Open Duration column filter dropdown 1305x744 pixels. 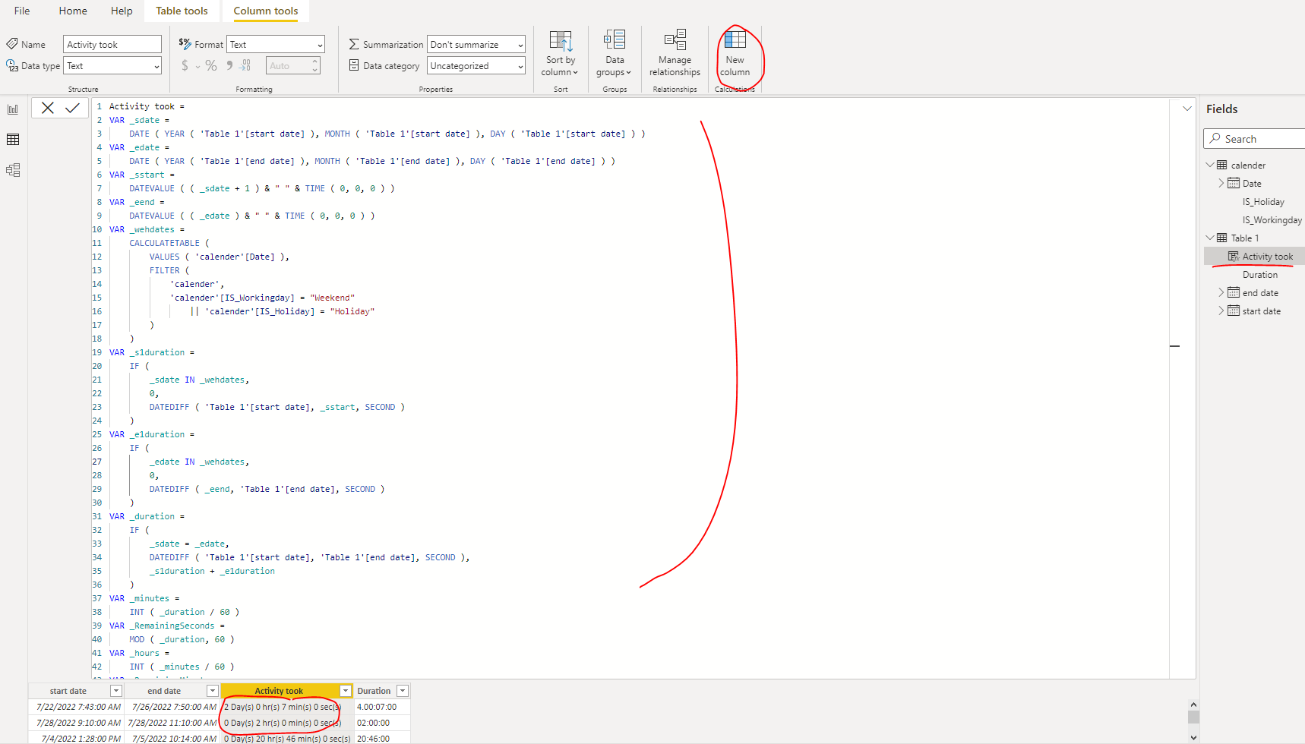click(x=403, y=691)
